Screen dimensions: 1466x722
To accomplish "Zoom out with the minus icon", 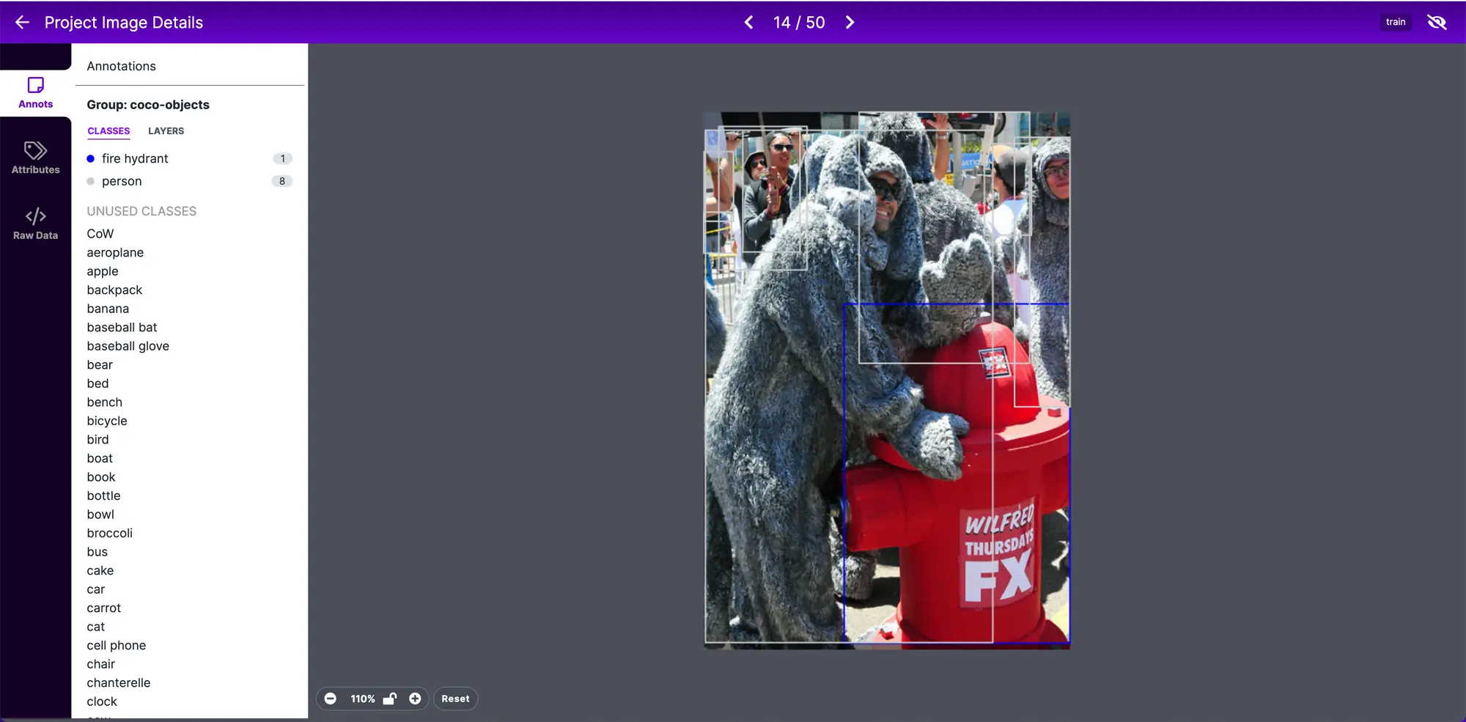I will pos(331,699).
